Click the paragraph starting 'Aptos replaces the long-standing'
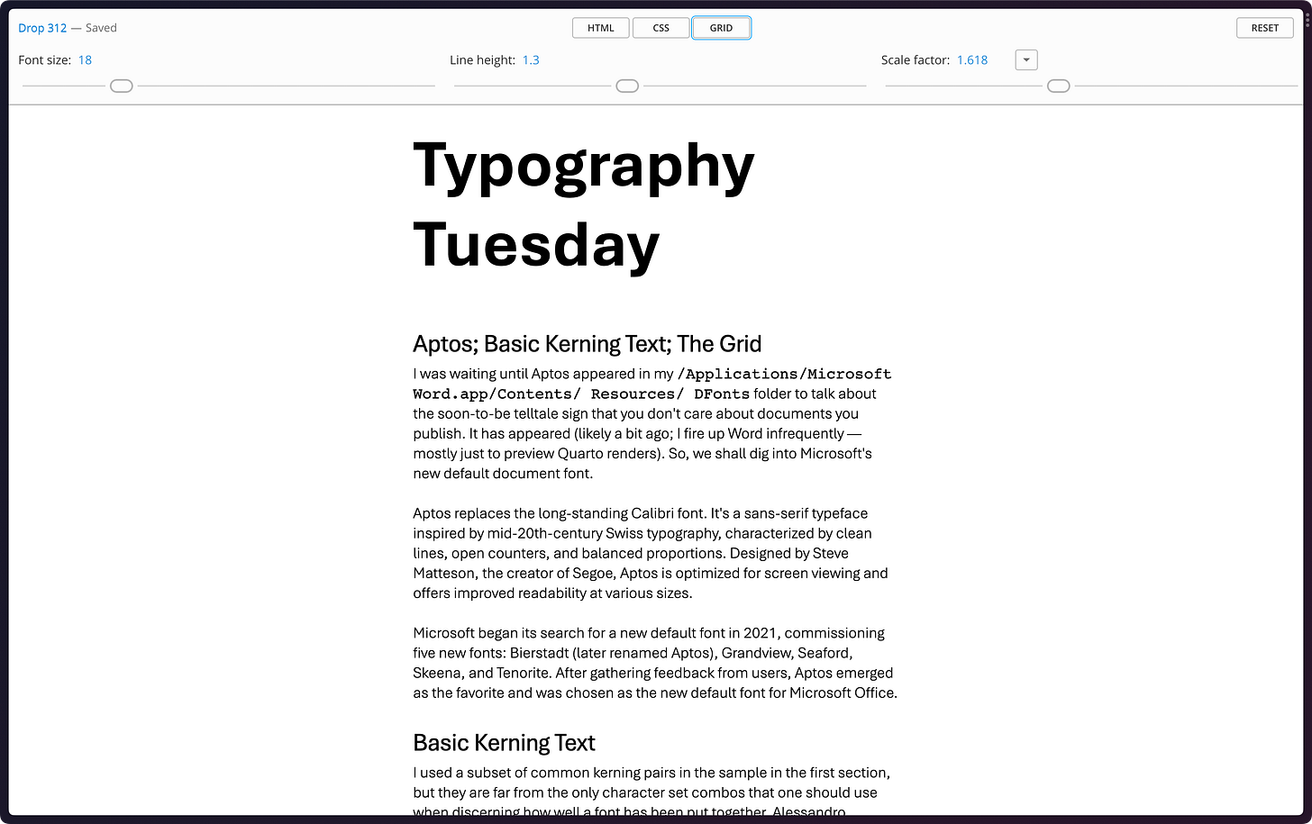1312x824 pixels. click(651, 553)
